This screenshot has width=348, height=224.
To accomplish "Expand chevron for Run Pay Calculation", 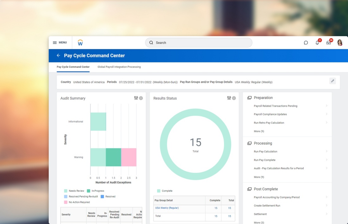I will tap(326, 151).
